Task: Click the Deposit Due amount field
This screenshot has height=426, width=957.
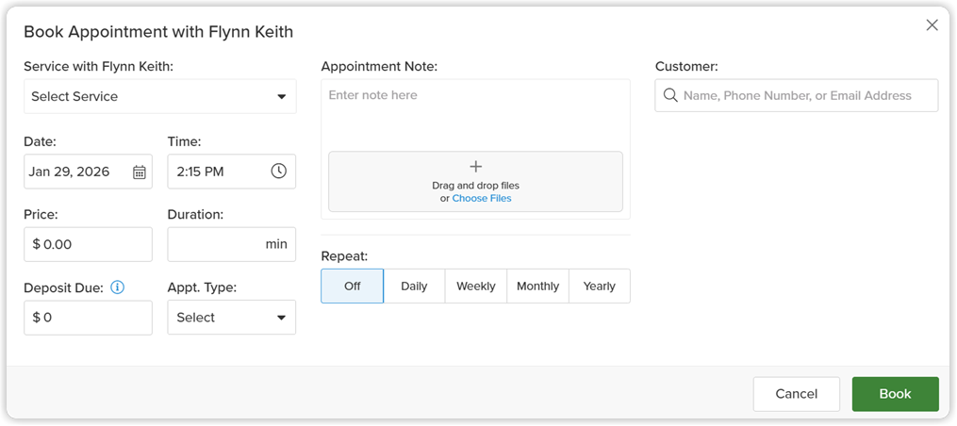Action: (88, 318)
